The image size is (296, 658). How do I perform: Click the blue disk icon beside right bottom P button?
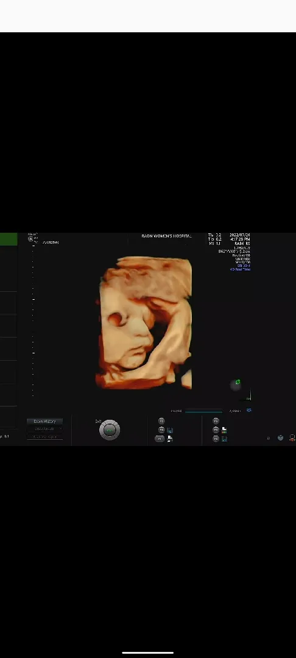click(x=224, y=439)
